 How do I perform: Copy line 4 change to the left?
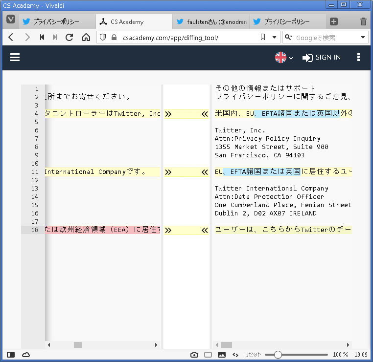(205, 114)
